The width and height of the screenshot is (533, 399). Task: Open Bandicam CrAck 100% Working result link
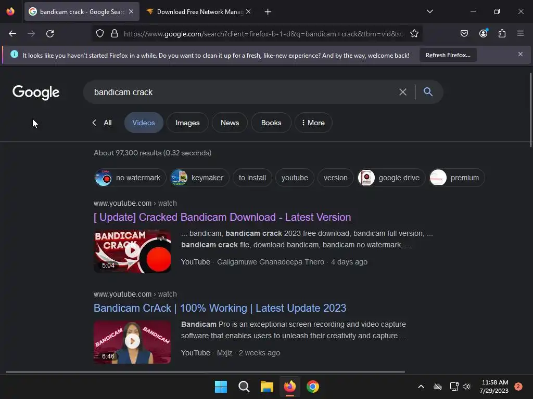coord(220,308)
